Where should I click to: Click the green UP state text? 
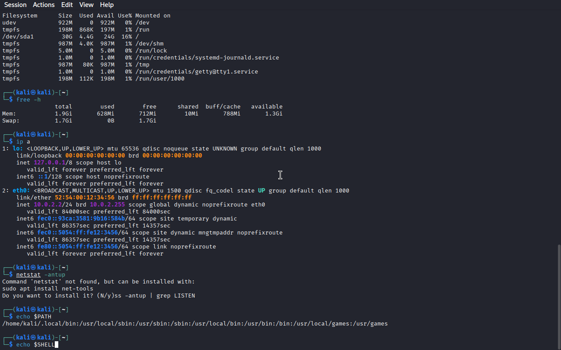(x=262, y=191)
